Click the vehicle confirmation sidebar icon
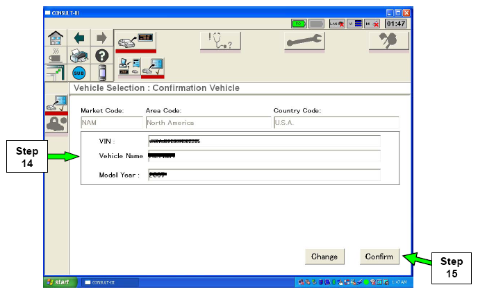The height and width of the screenshot is (294, 478). [56, 103]
